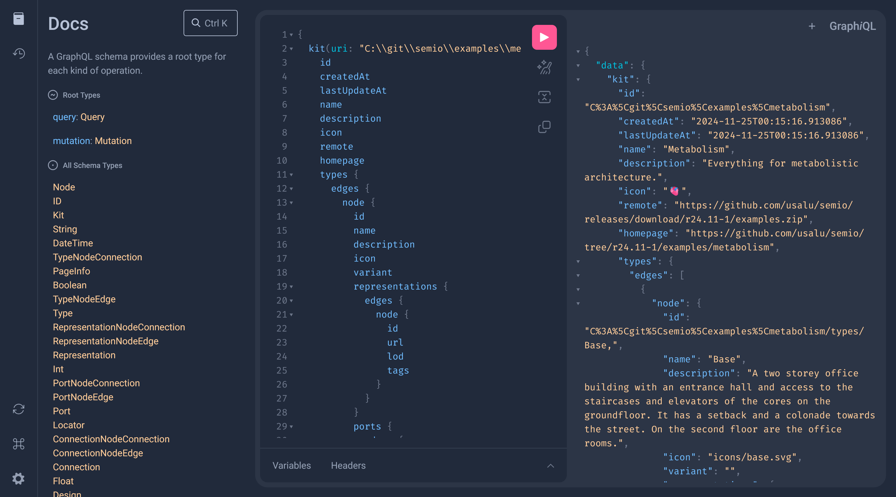Select the Headers tab

[x=348, y=465]
